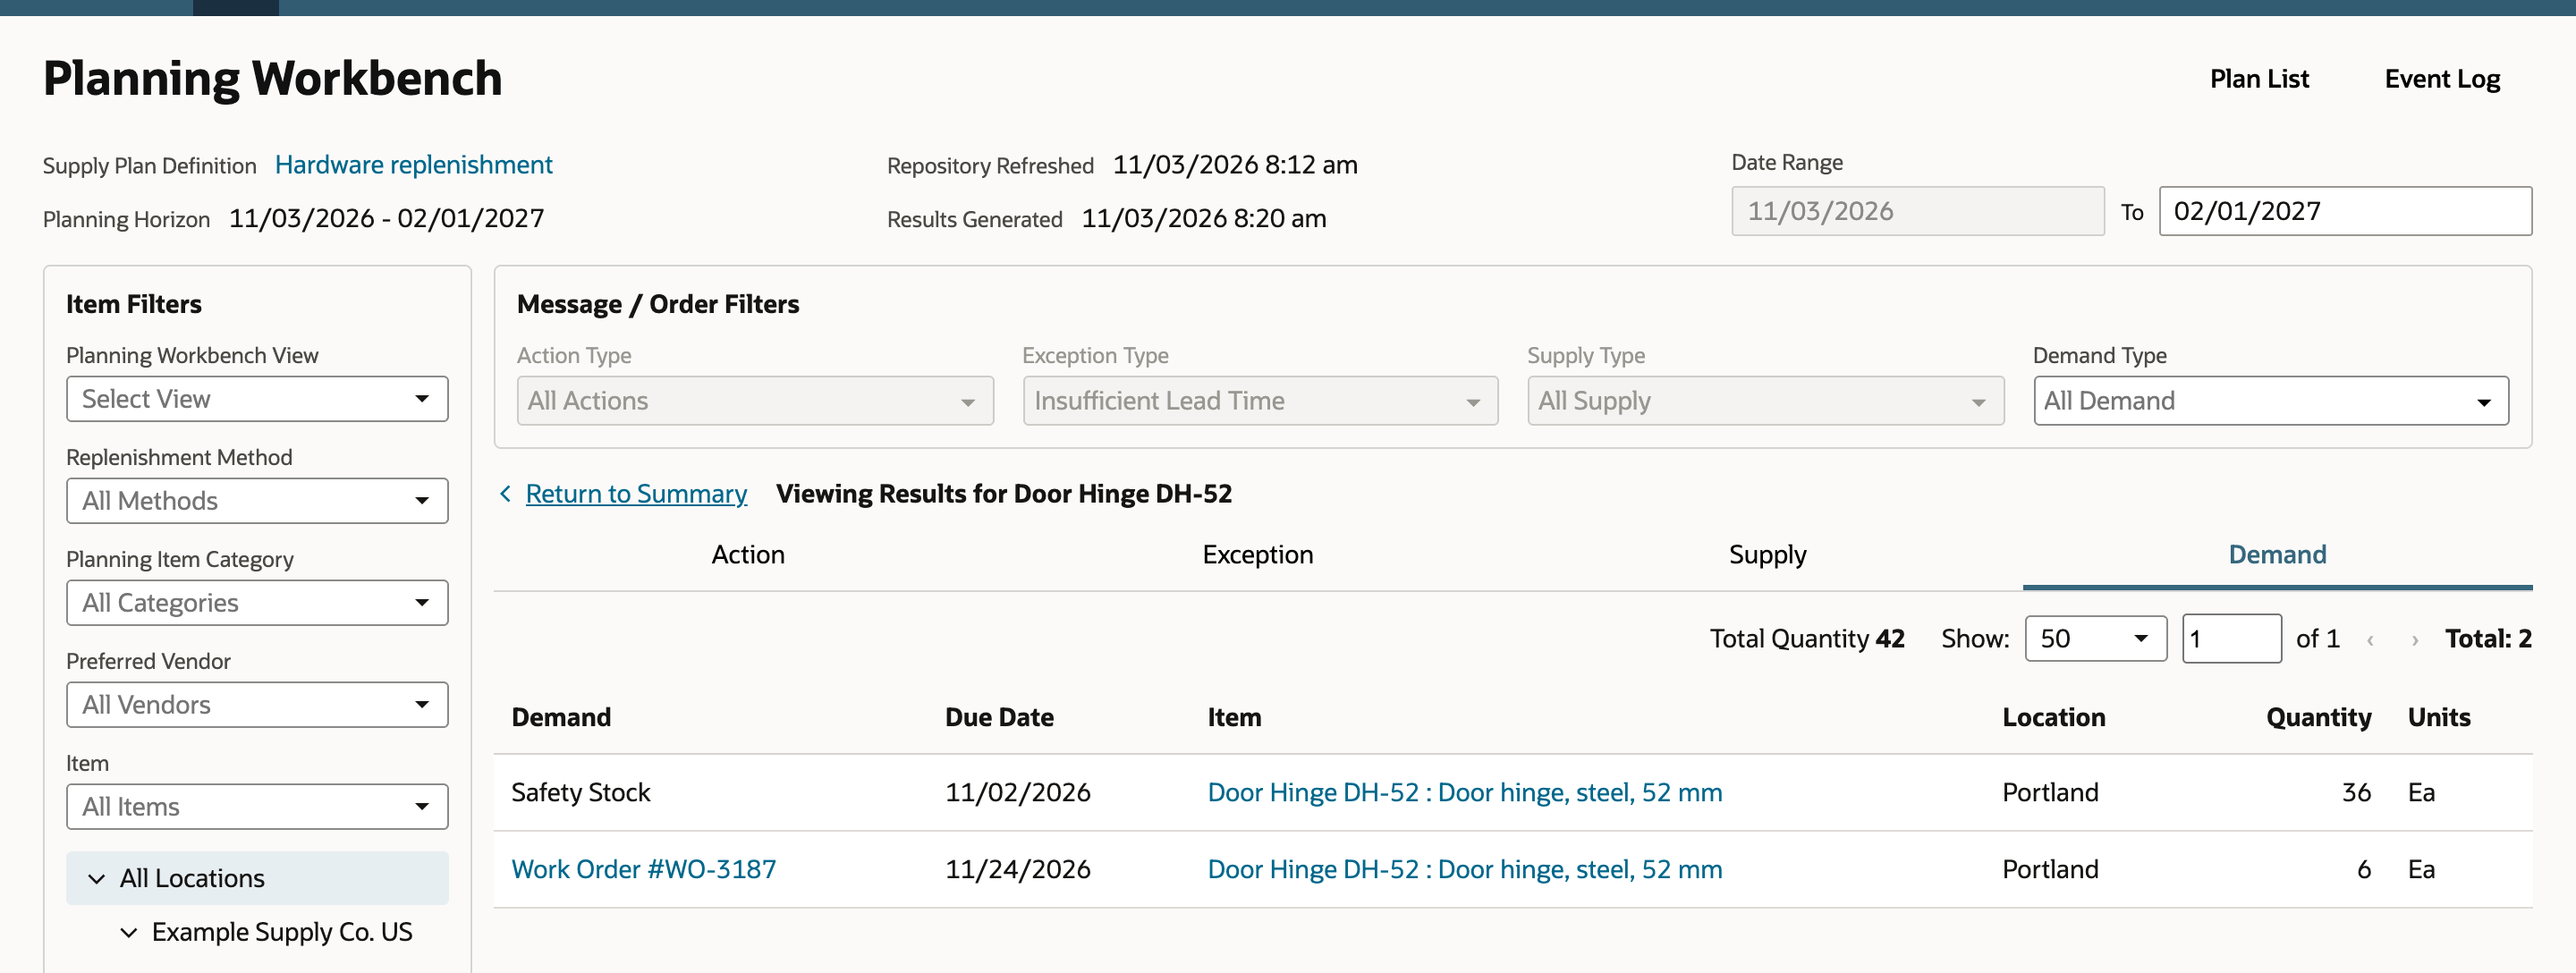The image size is (2576, 973).
Task: Collapse the All Locations tree node
Action: (97, 879)
